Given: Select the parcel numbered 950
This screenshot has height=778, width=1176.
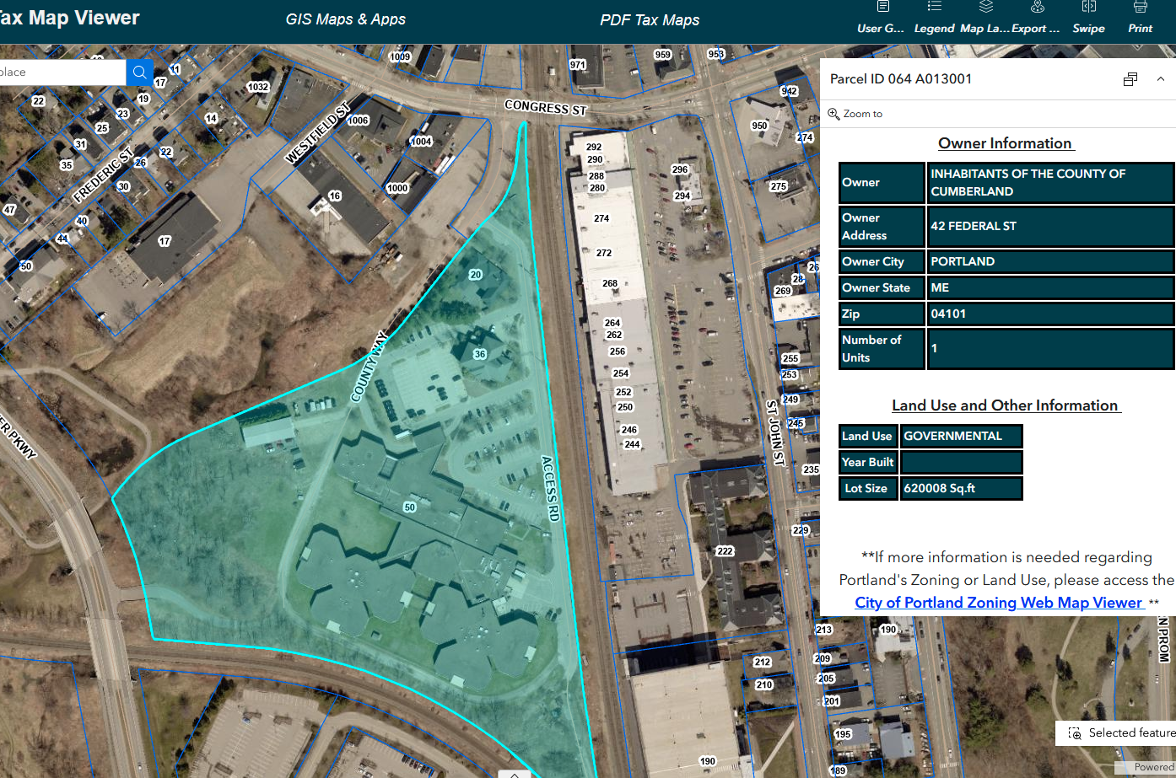Looking at the screenshot, I should coord(760,126).
